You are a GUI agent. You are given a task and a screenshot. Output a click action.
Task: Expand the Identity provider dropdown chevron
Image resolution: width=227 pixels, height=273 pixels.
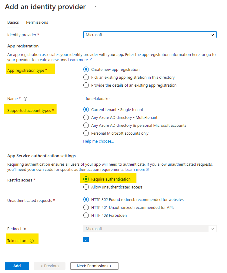click(x=212, y=35)
